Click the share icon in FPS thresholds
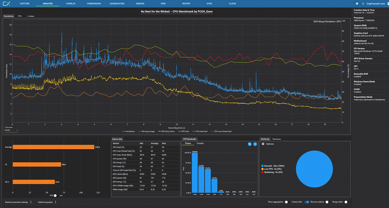The width and height of the screenshot is (389, 208). [x=255, y=144]
